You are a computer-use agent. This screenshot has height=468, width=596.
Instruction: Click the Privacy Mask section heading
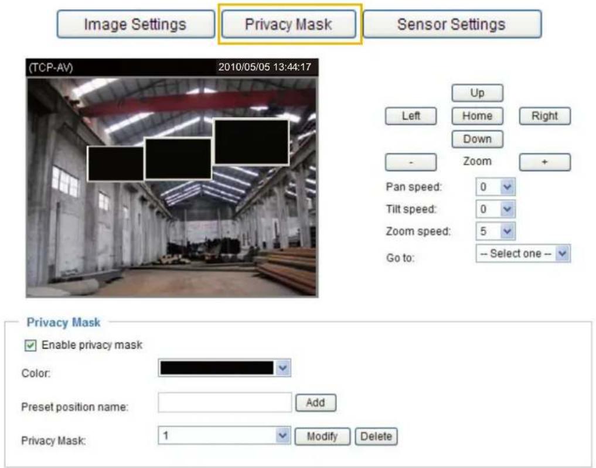pyautogui.click(x=63, y=323)
